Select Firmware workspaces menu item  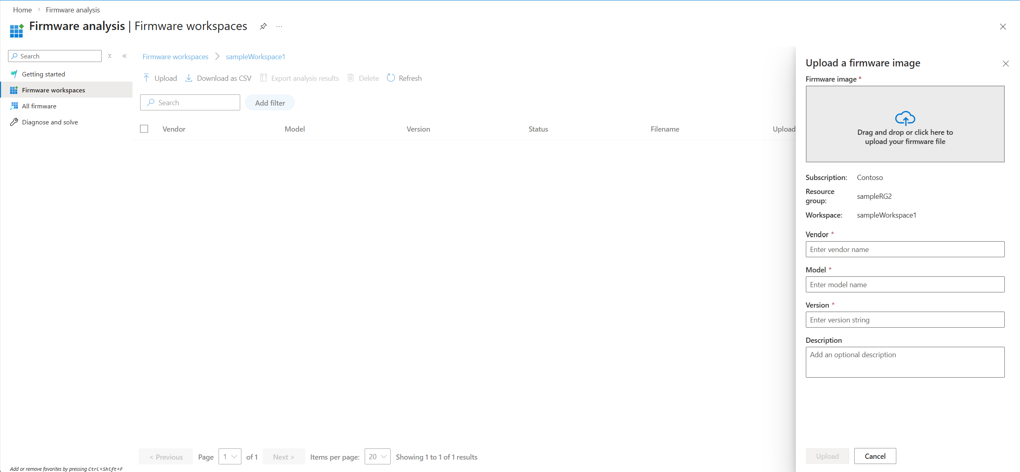pyautogui.click(x=66, y=90)
